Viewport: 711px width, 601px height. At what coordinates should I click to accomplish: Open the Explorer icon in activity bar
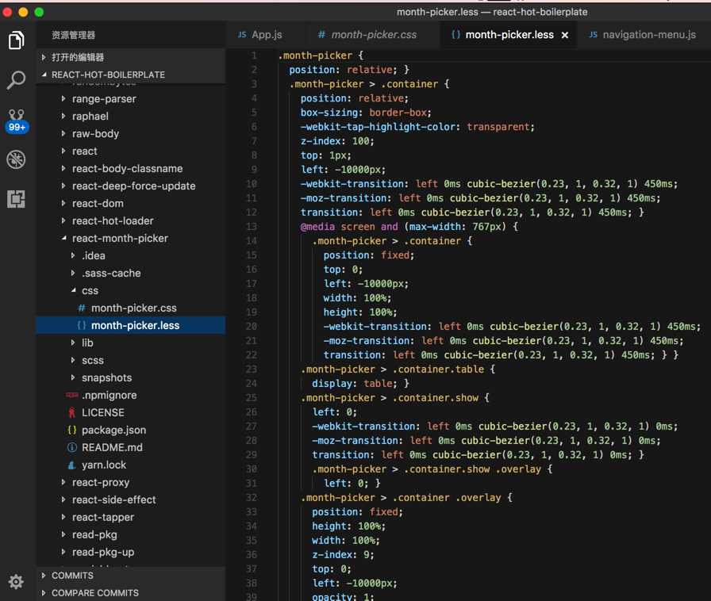(16, 40)
